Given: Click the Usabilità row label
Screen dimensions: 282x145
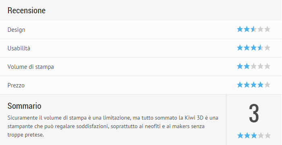Looking at the screenshot, I should (x=19, y=48).
